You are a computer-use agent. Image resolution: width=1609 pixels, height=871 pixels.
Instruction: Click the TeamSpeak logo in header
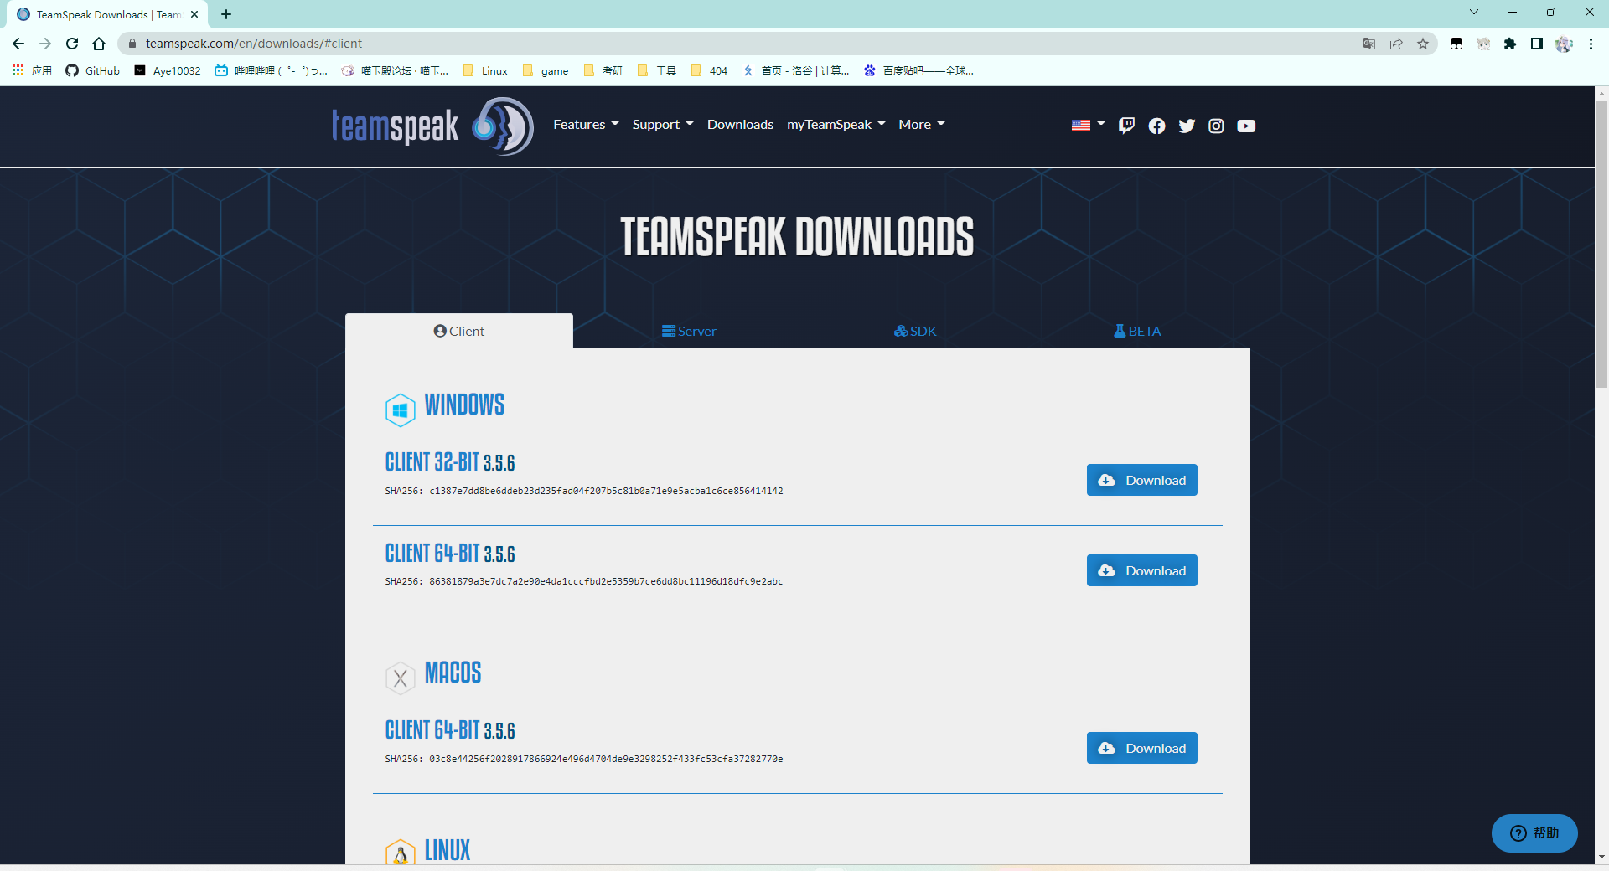[x=432, y=126]
